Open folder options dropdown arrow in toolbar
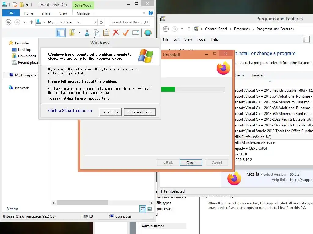Screen dimensions: 313x234 click(x=79, y=33)
